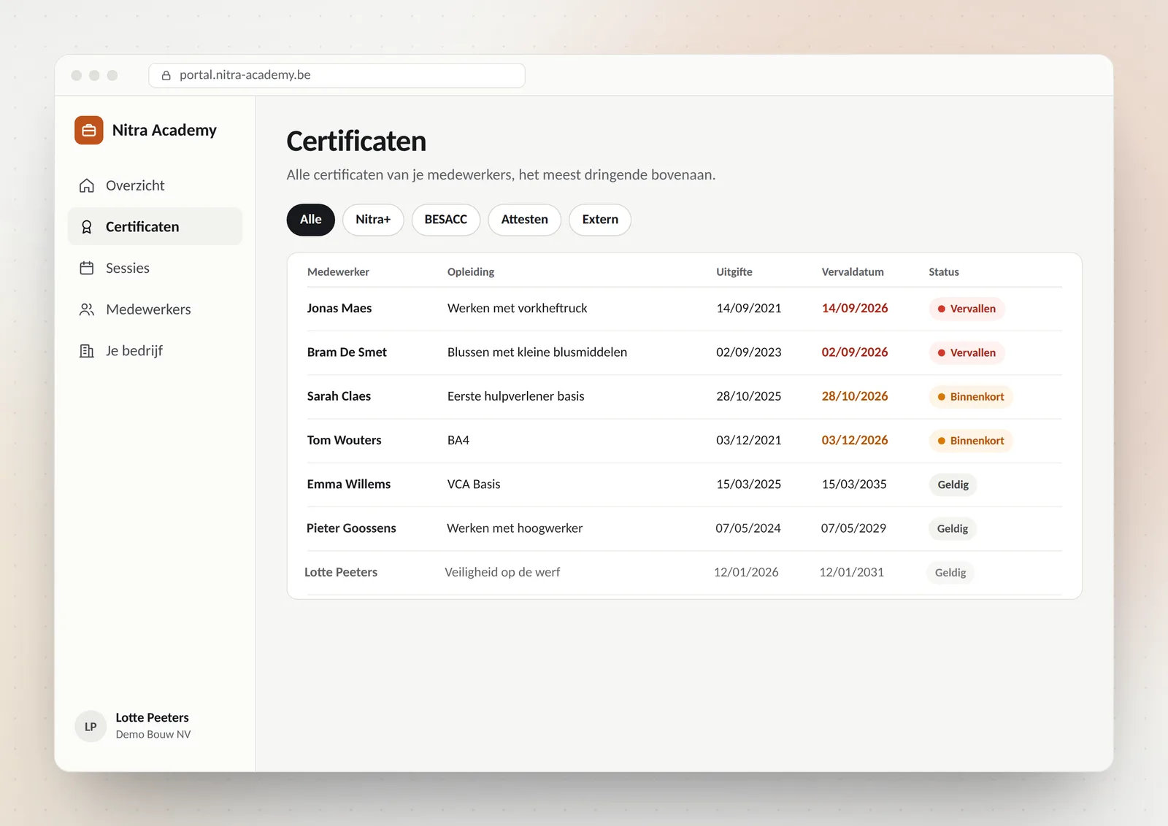Sort by the Vervaldatum column header
The image size is (1168, 826).
click(853, 271)
